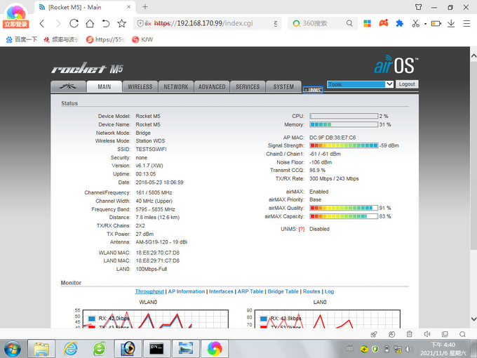Open the colorful grid apps icon
This screenshot has width=477, height=358.
(367, 23)
